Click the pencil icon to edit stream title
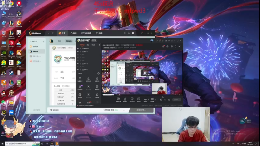The image size is (260, 146). click(x=133, y=45)
